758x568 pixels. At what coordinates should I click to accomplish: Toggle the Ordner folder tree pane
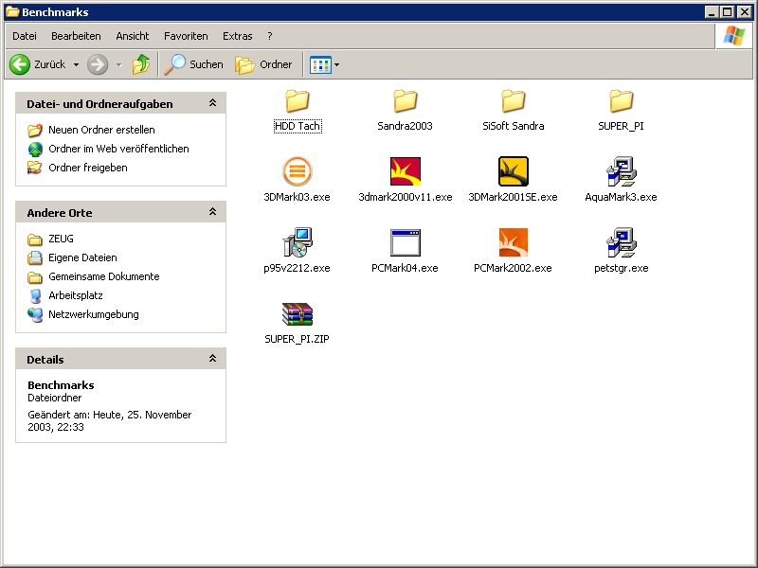point(263,64)
